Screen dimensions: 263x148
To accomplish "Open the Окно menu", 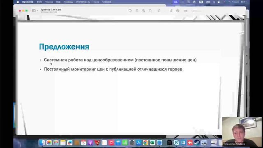I will click(x=96, y=2).
